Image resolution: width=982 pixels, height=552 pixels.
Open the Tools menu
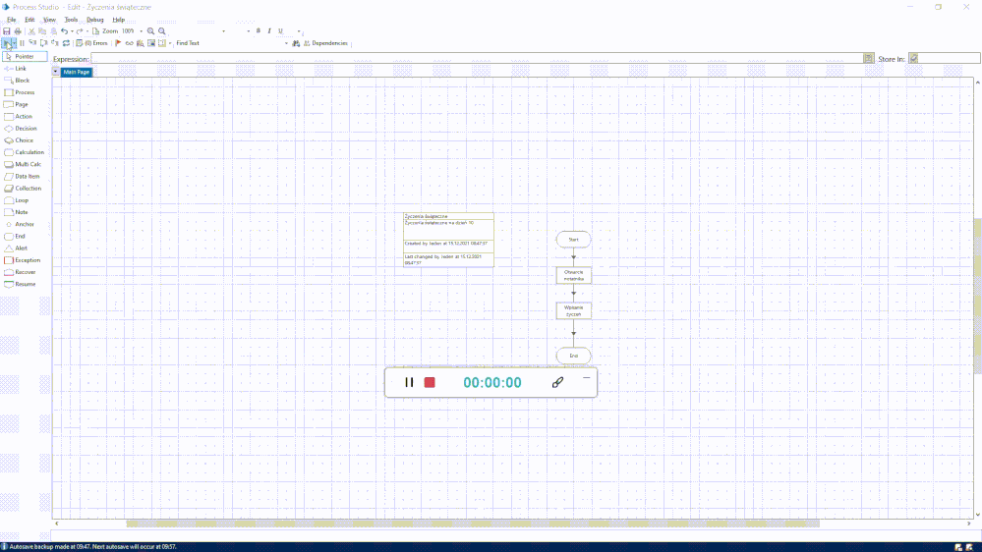(x=71, y=20)
